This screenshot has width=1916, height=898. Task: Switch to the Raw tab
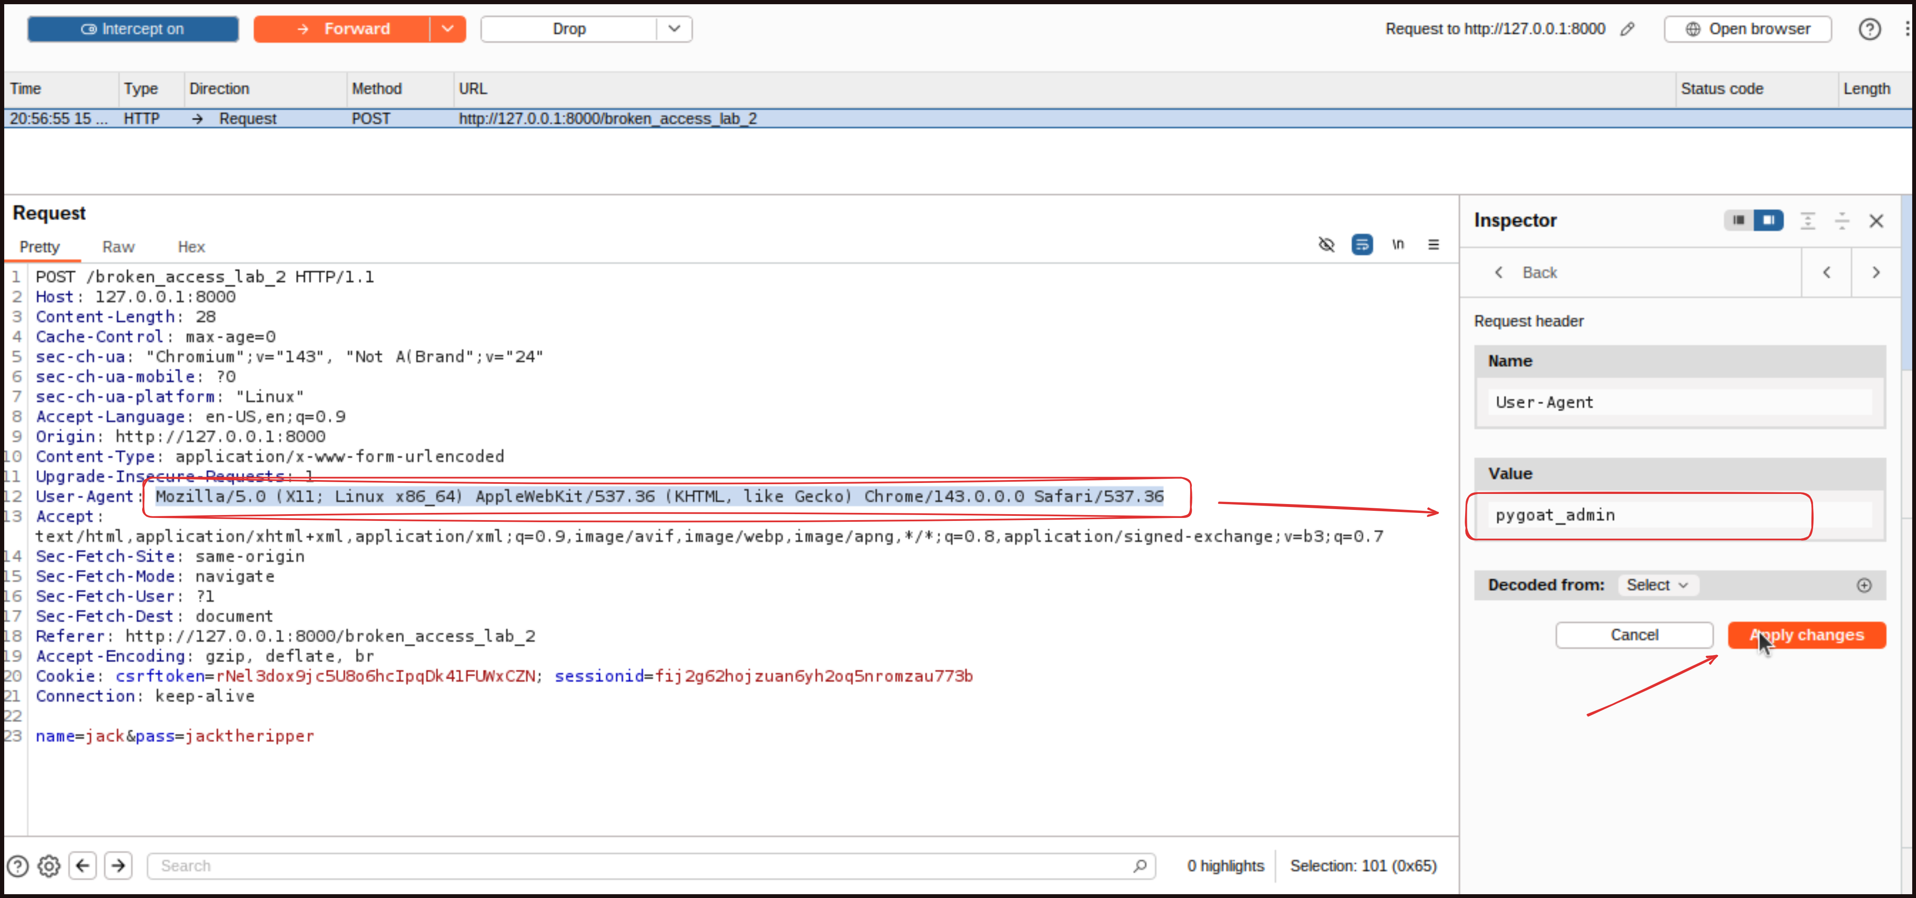[x=118, y=247]
